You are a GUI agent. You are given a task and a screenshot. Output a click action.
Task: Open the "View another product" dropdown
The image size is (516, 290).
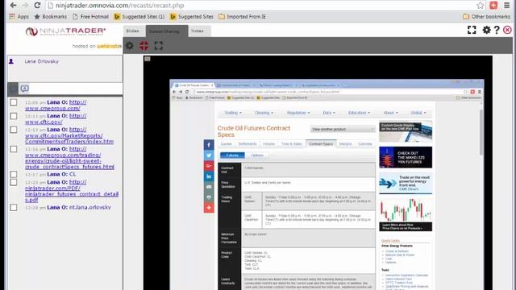(x=343, y=129)
